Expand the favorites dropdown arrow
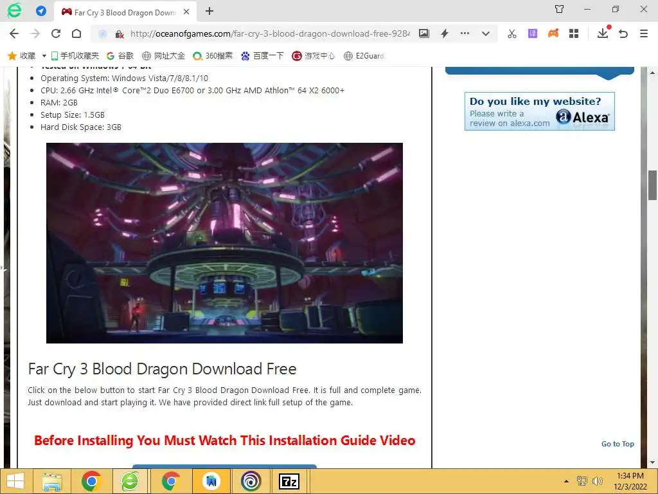658x494 pixels. (44, 56)
